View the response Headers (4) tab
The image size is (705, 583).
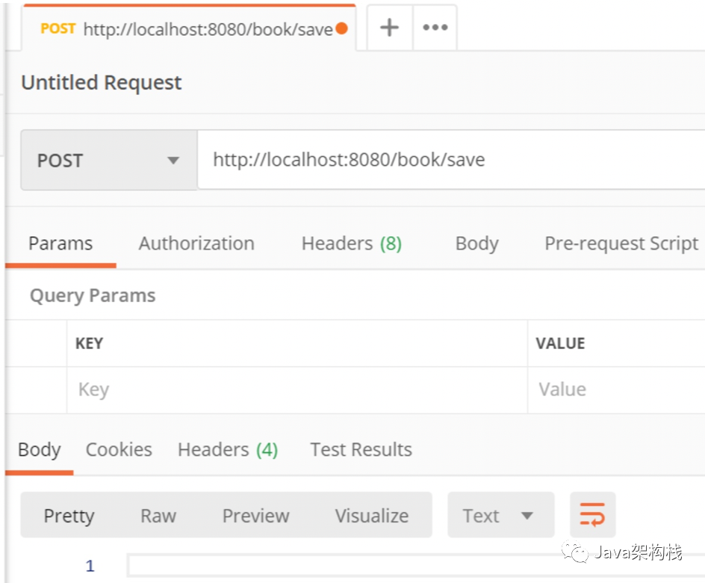227,450
